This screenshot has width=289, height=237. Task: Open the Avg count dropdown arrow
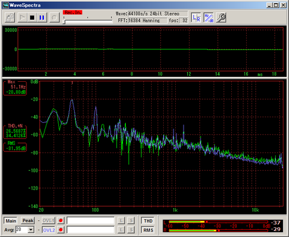pyautogui.click(x=31, y=230)
